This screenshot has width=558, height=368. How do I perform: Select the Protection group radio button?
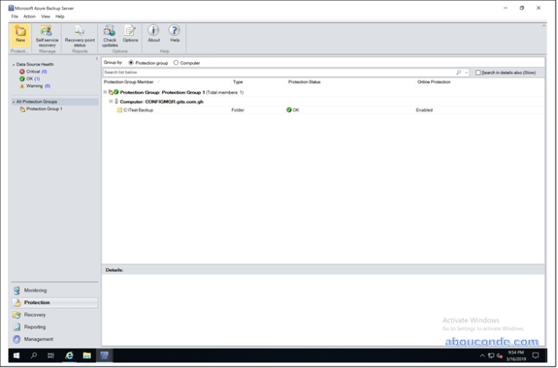(x=131, y=63)
